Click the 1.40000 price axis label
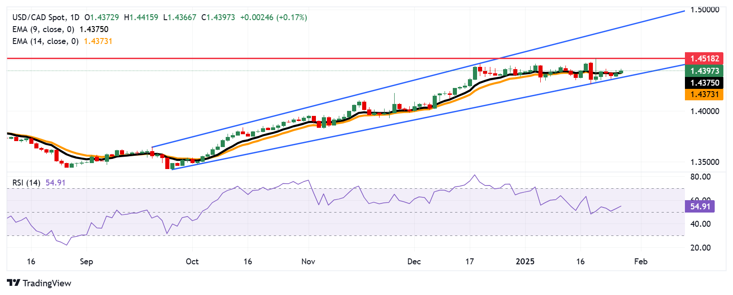 point(705,111)
